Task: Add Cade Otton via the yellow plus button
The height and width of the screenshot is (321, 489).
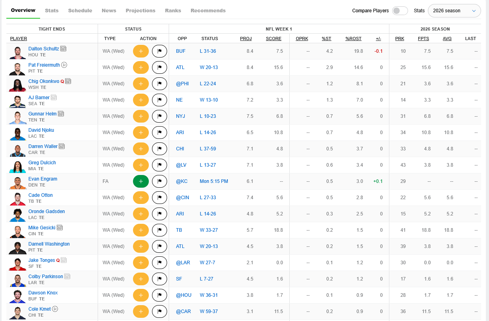Action: click(141, 198)
